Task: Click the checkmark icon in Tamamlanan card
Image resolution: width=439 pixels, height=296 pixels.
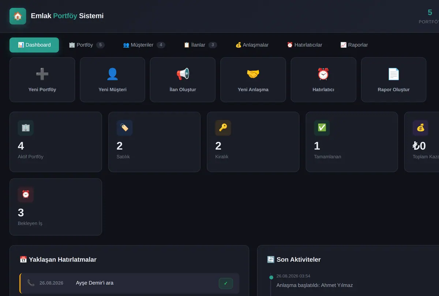Action: (322, 128)
